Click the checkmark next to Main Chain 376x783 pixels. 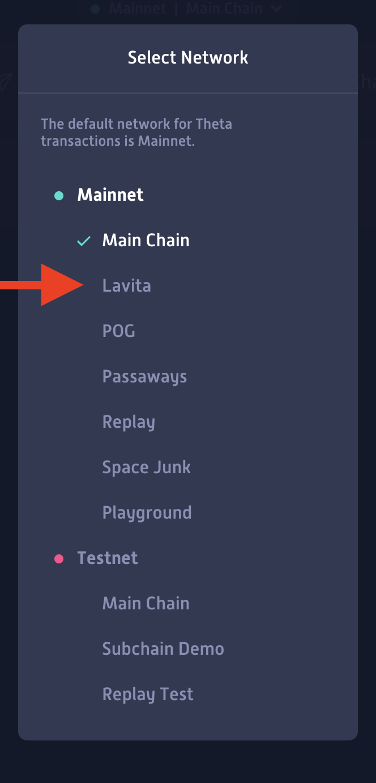click(x=83, y=241)
